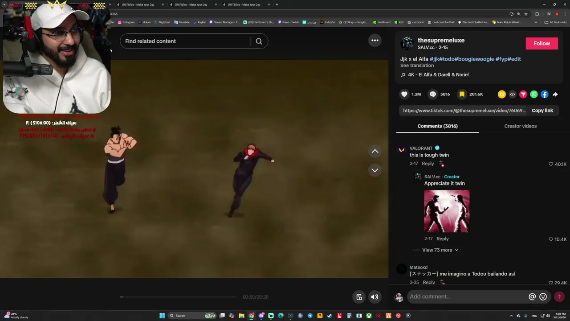Copy the video link

click(542, 111)
